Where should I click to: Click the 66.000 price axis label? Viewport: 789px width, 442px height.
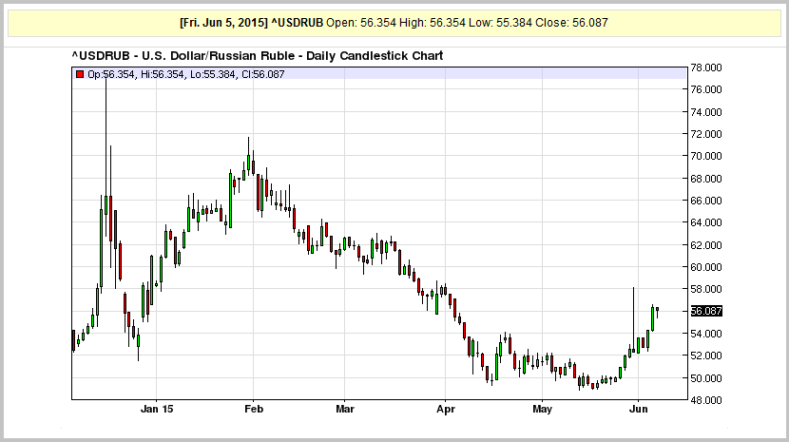pos(706,201)
